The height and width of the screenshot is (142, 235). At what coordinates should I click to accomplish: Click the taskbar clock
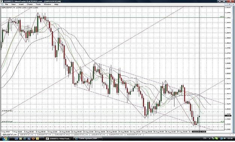pyautogui.click(x=230, y=138)
